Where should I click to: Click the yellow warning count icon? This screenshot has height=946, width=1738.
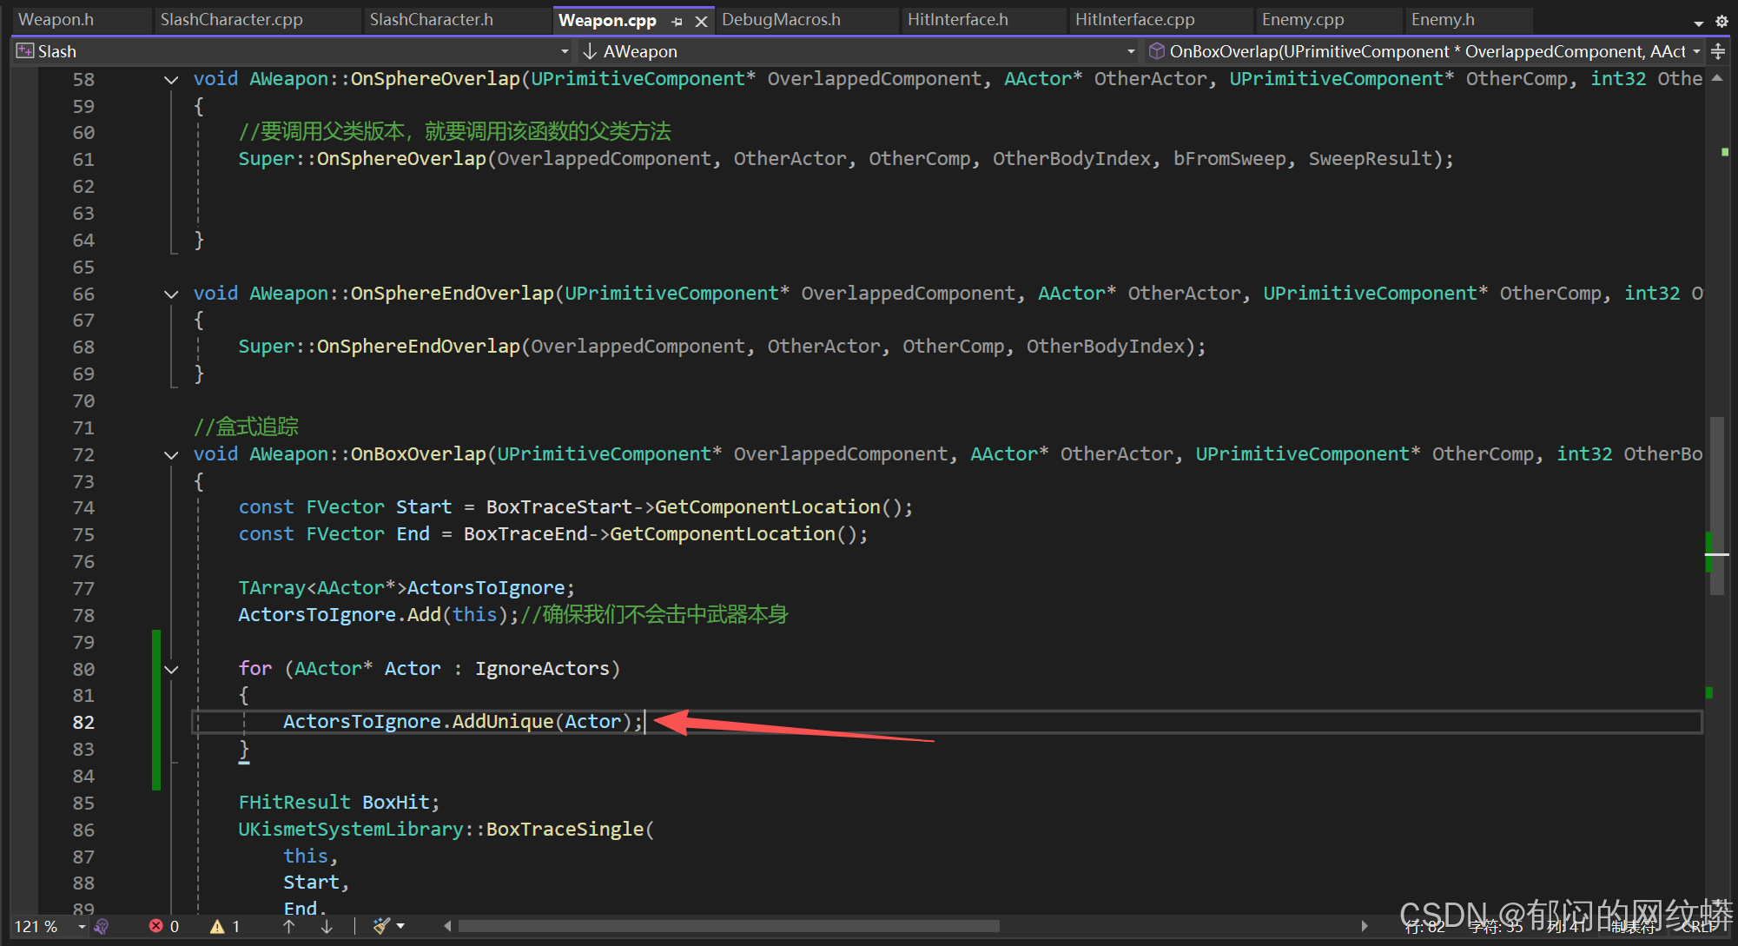click(217, 926)
